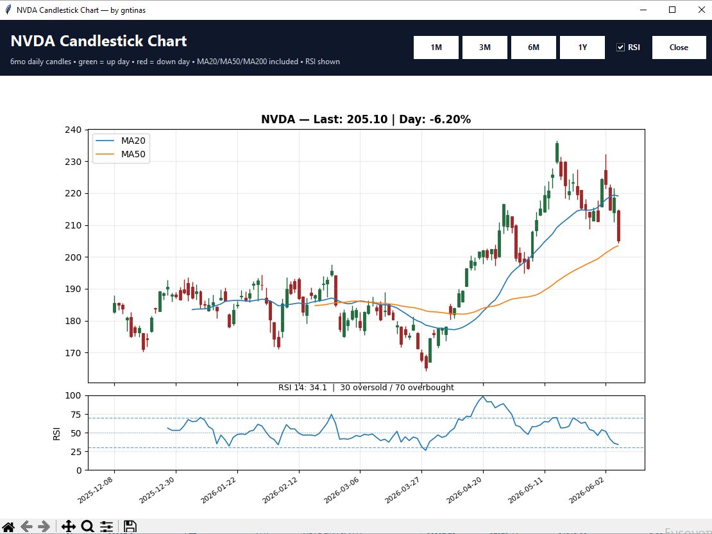Click the 240 price axis label
The image size is (712, 534).
(73, 130)
